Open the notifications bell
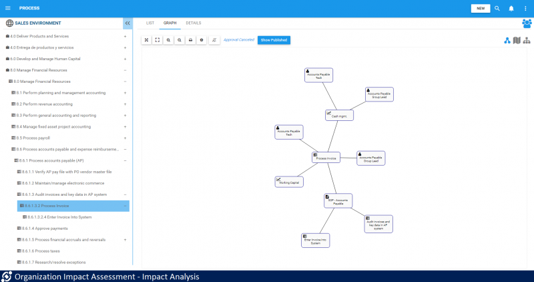Screen dimensions: 534x282 [x=511, y=8]
